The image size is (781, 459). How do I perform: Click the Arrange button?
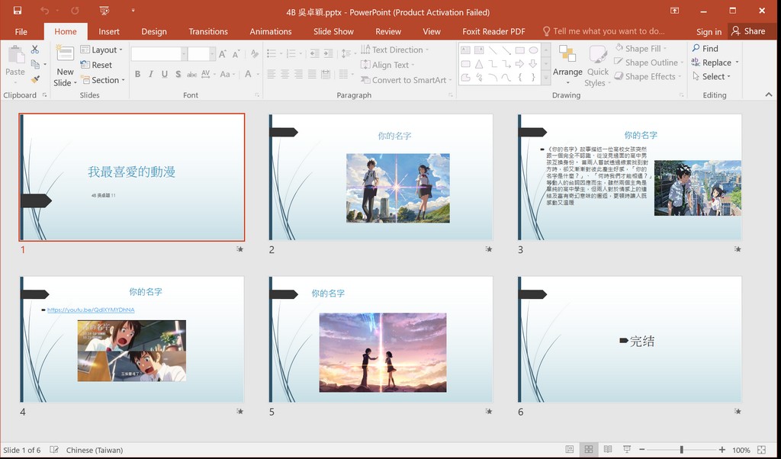[567, 65]
